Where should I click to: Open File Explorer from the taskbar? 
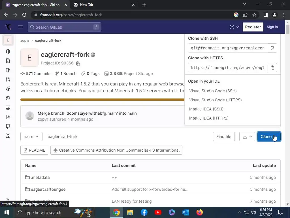pyautogui.click(x=130, y=212)
